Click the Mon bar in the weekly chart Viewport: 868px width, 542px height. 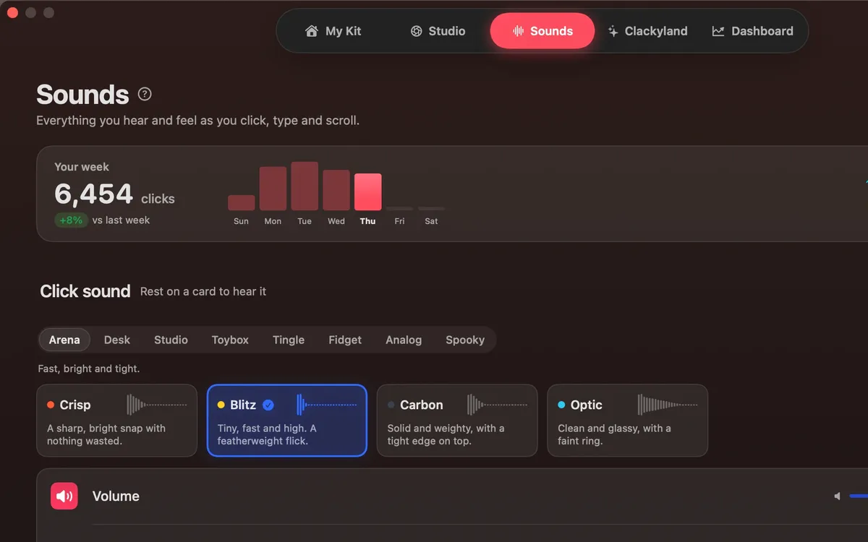pyautogui.click(x=273, y=189)
